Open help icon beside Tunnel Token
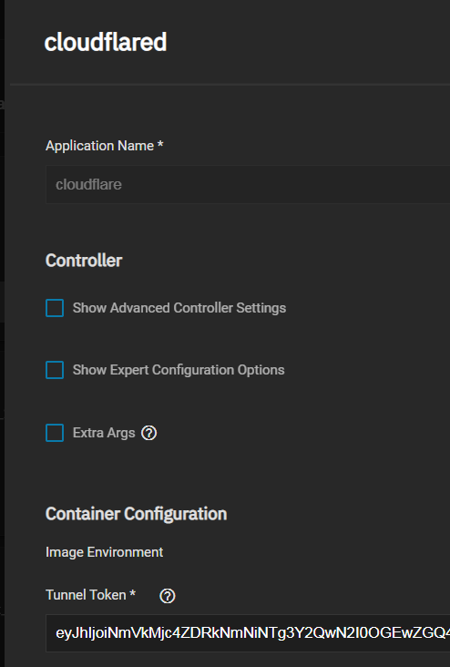450x667 pixels. tap(167, 596)
